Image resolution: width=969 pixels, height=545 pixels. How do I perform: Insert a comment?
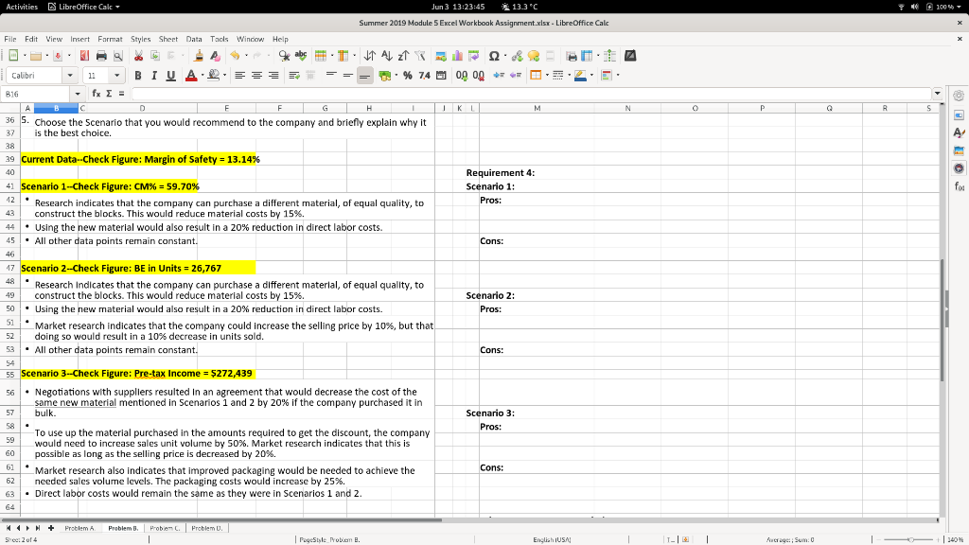coord(534,56)
